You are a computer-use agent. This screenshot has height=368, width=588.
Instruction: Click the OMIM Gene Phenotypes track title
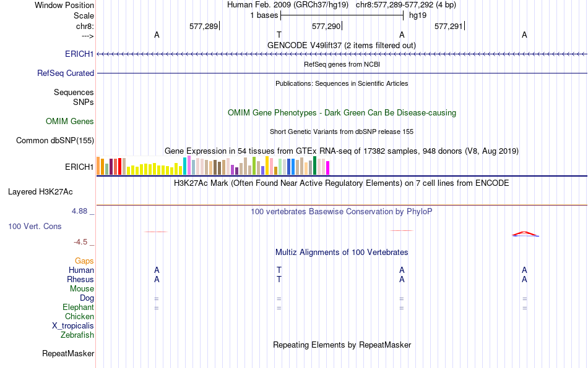coord(342,112)
